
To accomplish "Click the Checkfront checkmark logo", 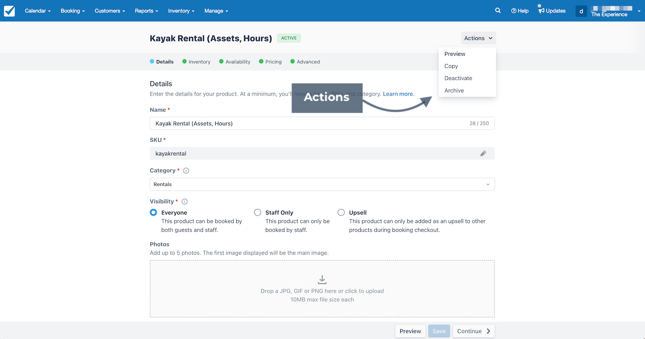I will tap(9, 11).
